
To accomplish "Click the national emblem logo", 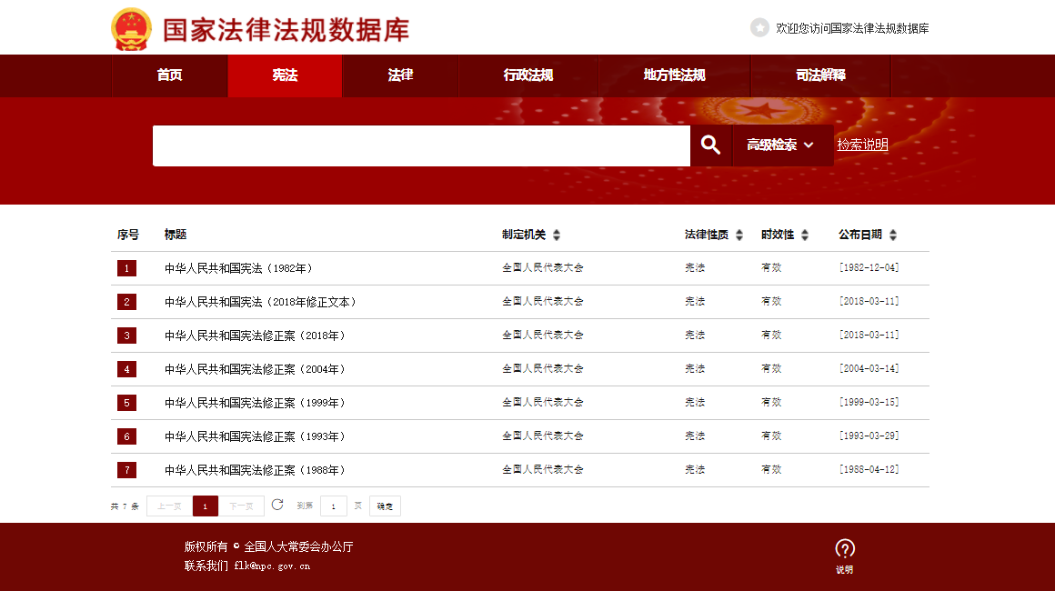I will pos(131,30).
